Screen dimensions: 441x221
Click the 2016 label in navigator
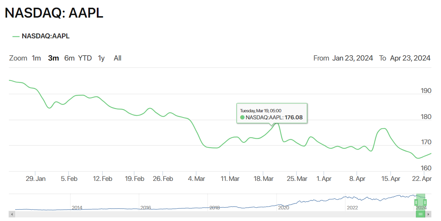click(146, 208)
